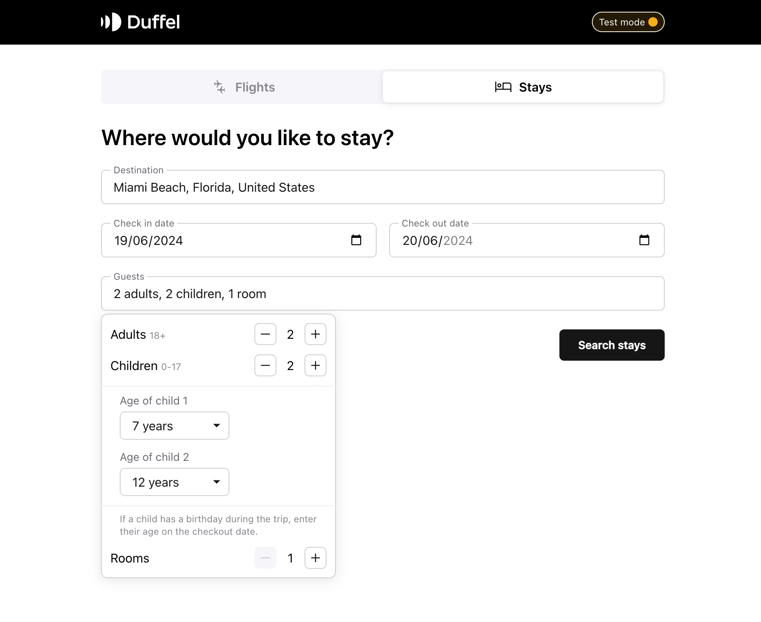Screen dimensions: 761x622
Task: Increase the number of adults
Action: (x=316, y=334)
